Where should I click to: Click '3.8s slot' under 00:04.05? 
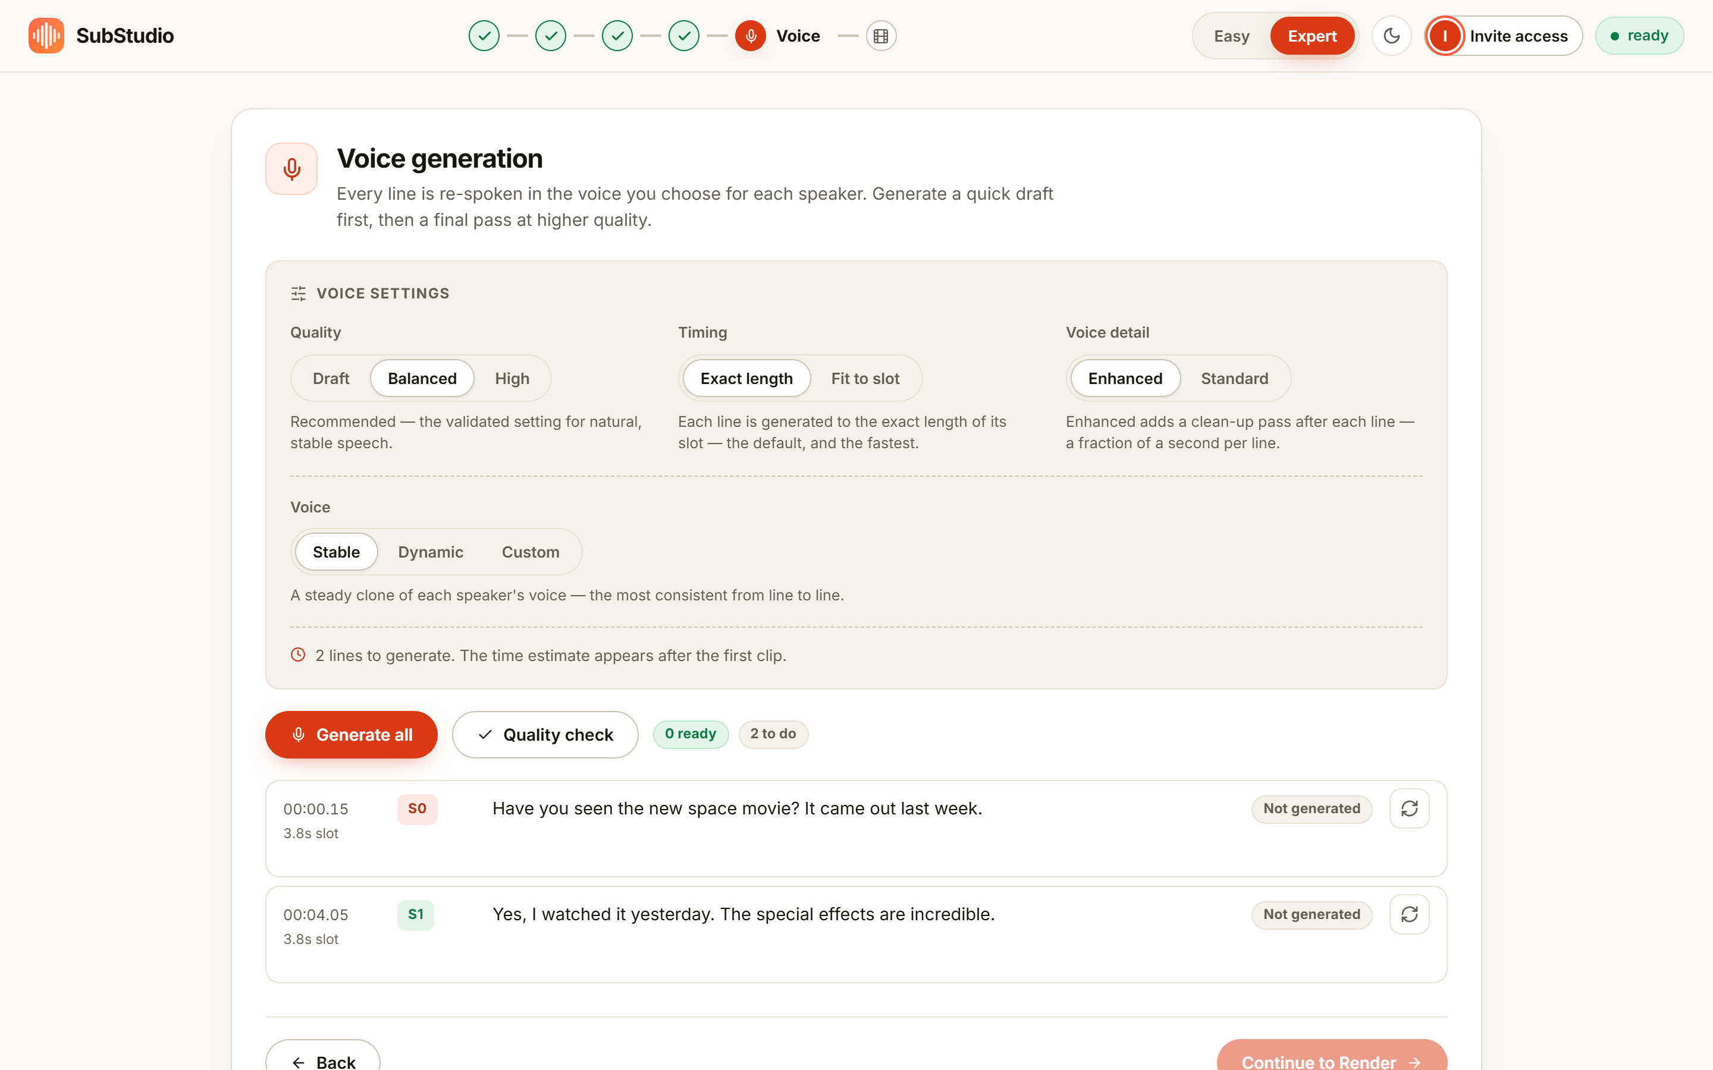(310, 939)
